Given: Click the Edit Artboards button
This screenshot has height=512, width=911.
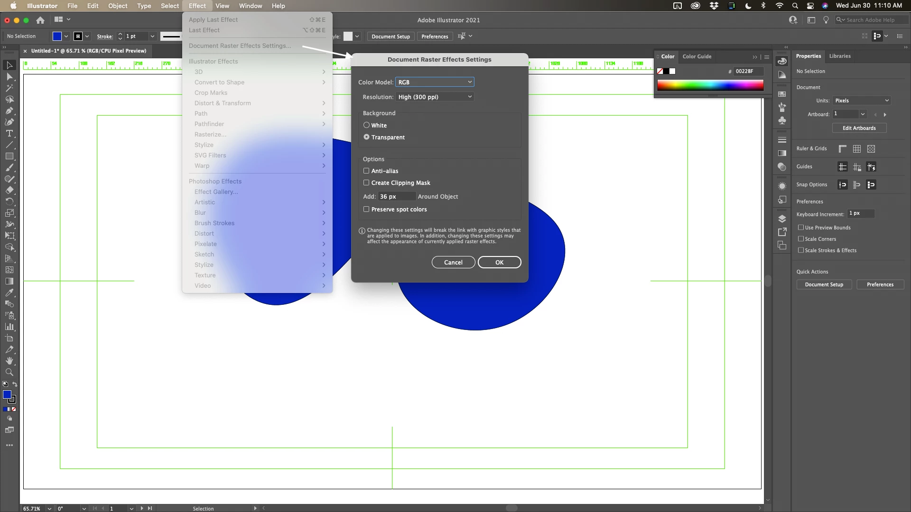Looking at the screenshot, I should click(859, 128).
